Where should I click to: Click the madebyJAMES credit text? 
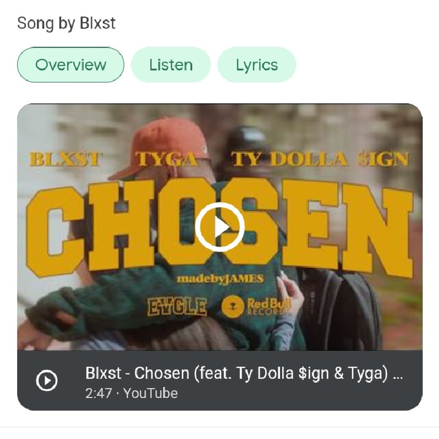(x=220, y=278)
